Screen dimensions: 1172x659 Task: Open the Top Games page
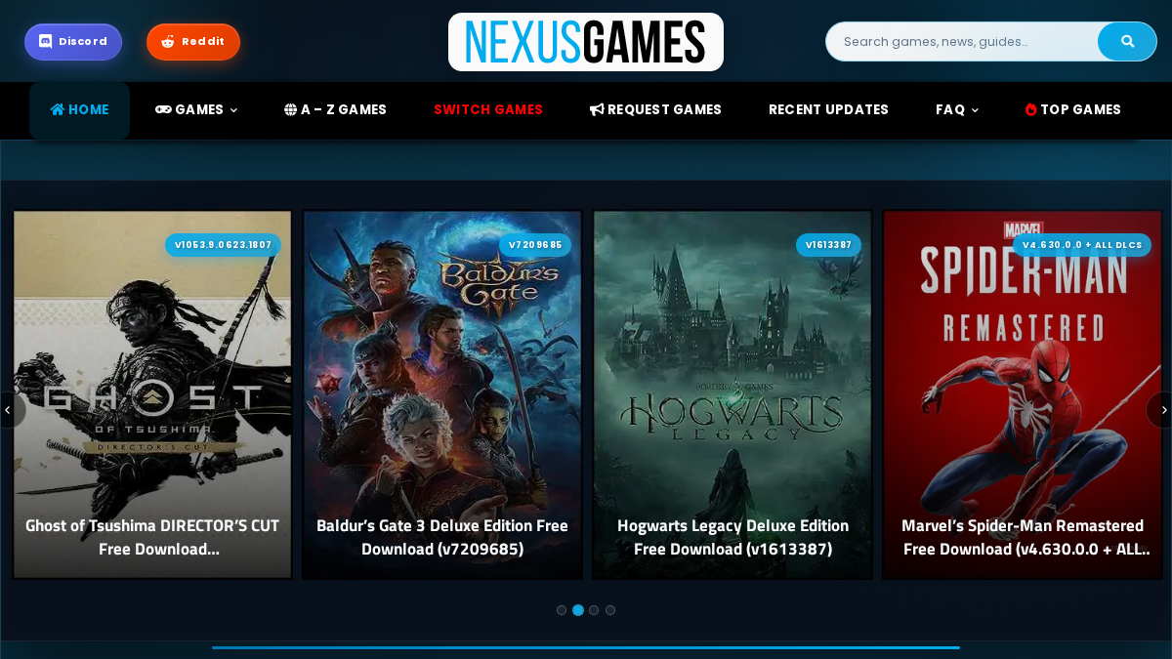[x=1072, y=110]
